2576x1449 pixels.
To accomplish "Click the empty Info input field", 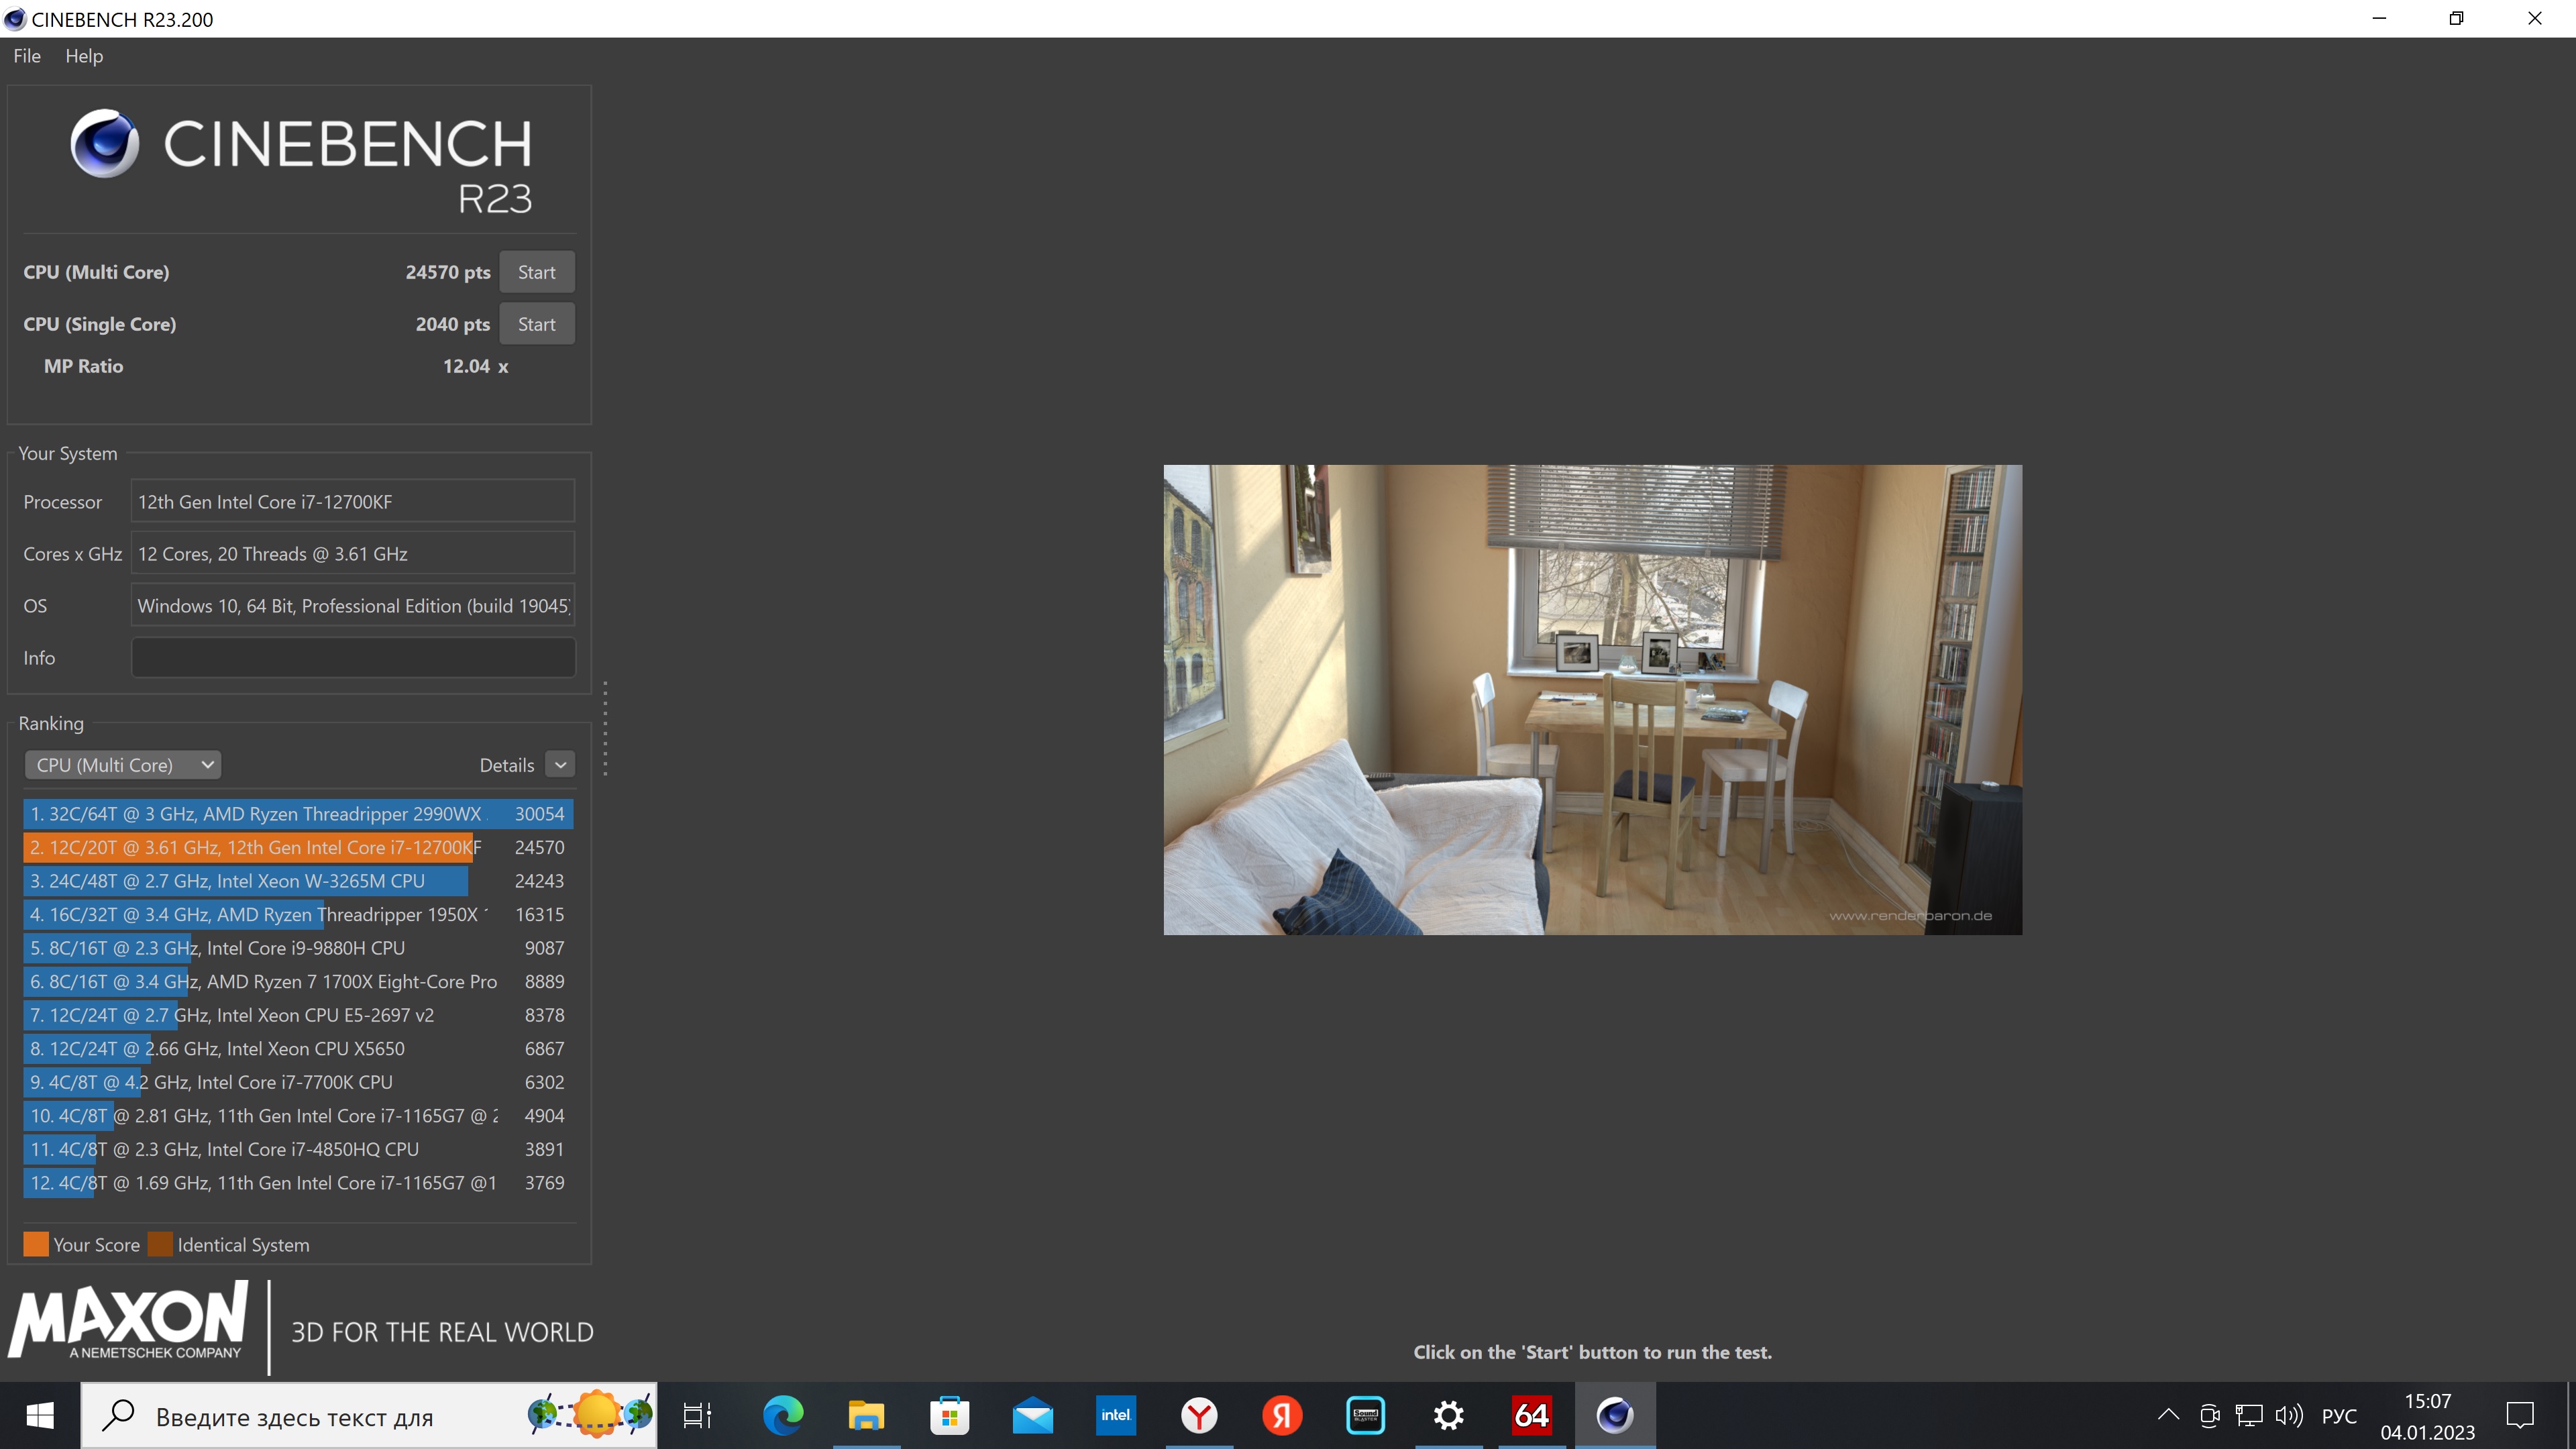I will click(353, 658).
